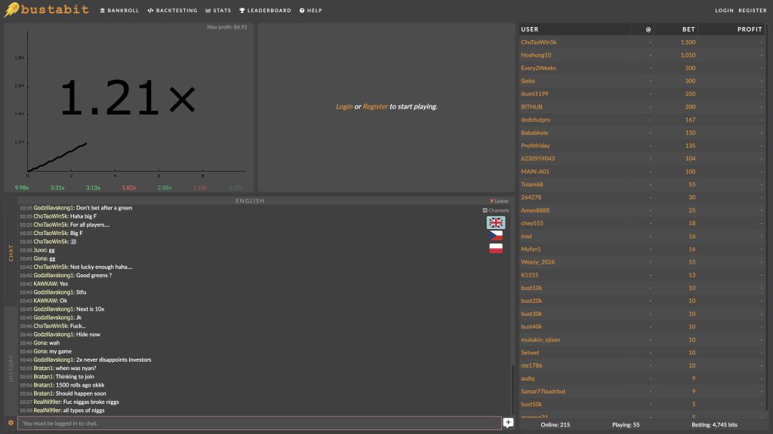Screen dimensions: 773x434
Task: Open user Weezy_2026 profile
Action: [537, 261]
